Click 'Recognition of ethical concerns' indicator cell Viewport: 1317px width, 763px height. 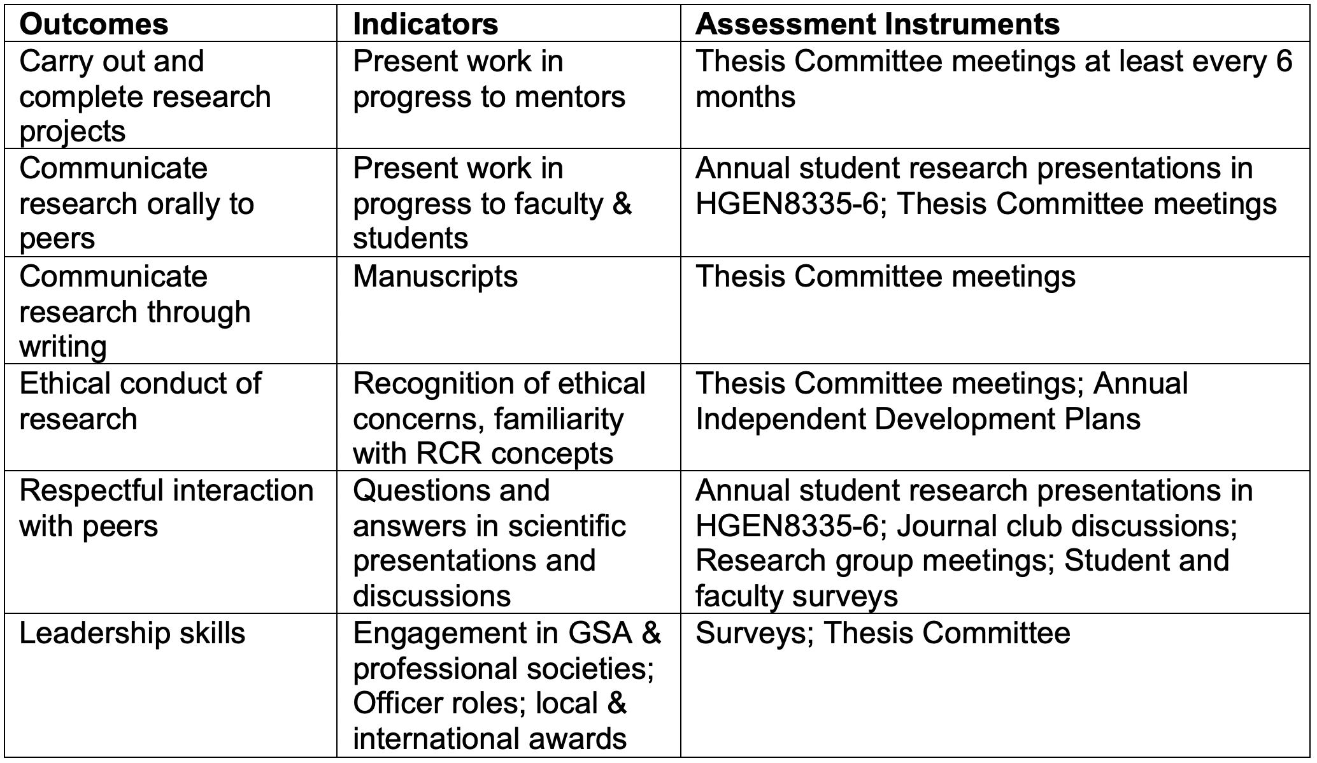[508, 418]
